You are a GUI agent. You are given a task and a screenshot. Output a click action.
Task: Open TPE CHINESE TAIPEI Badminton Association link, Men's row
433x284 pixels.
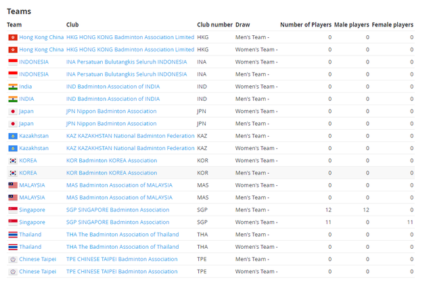(x=122, y=259)
